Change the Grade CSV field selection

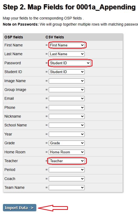(67, 143)
